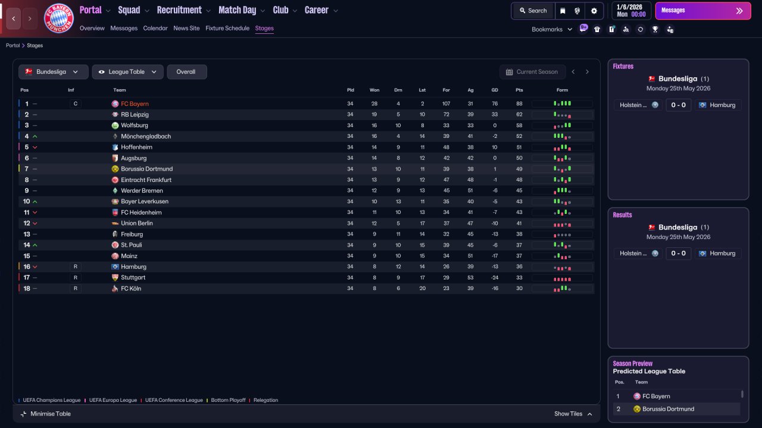Sort the table by GD column header
762x428 pixels.
pyautogui.click(x=495, y=90)
